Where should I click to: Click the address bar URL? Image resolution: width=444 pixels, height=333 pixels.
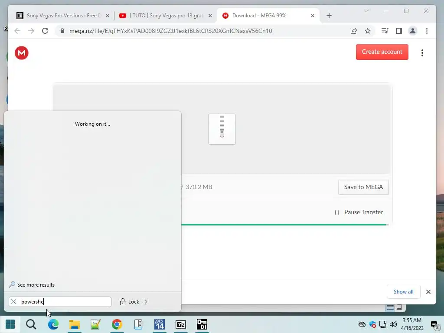pos(170,31)
